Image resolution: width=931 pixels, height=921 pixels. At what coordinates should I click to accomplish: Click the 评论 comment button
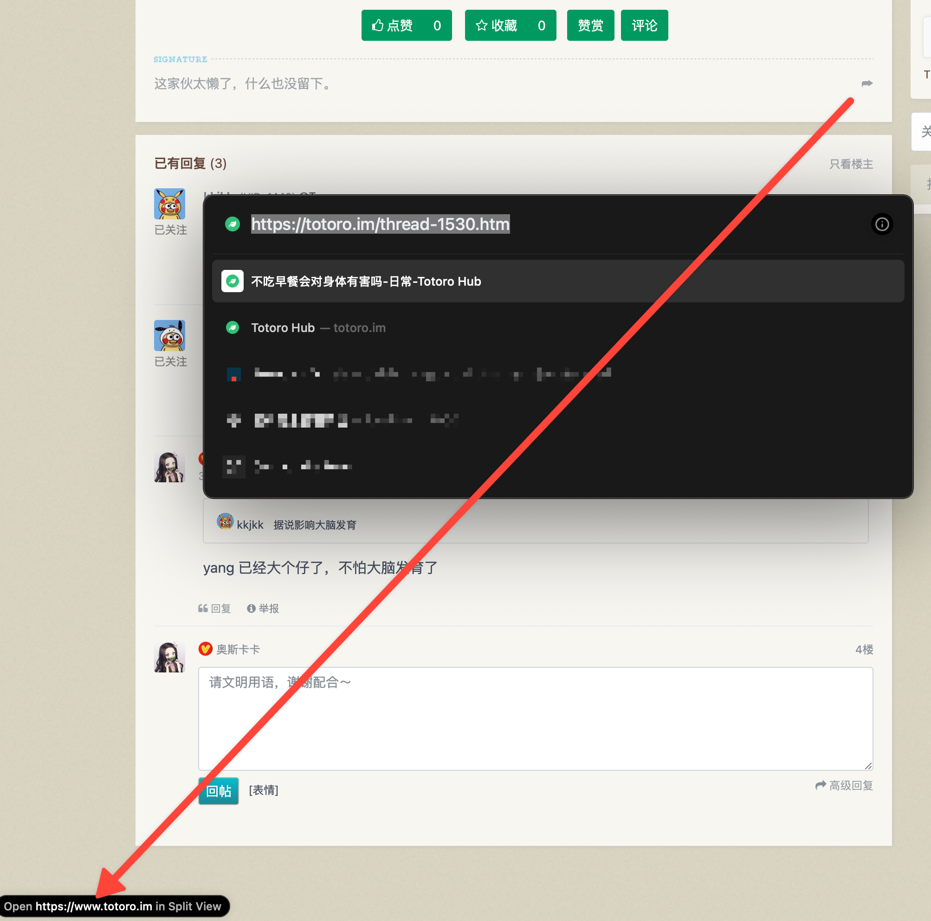pyautogui.click(x=644, y=26)
